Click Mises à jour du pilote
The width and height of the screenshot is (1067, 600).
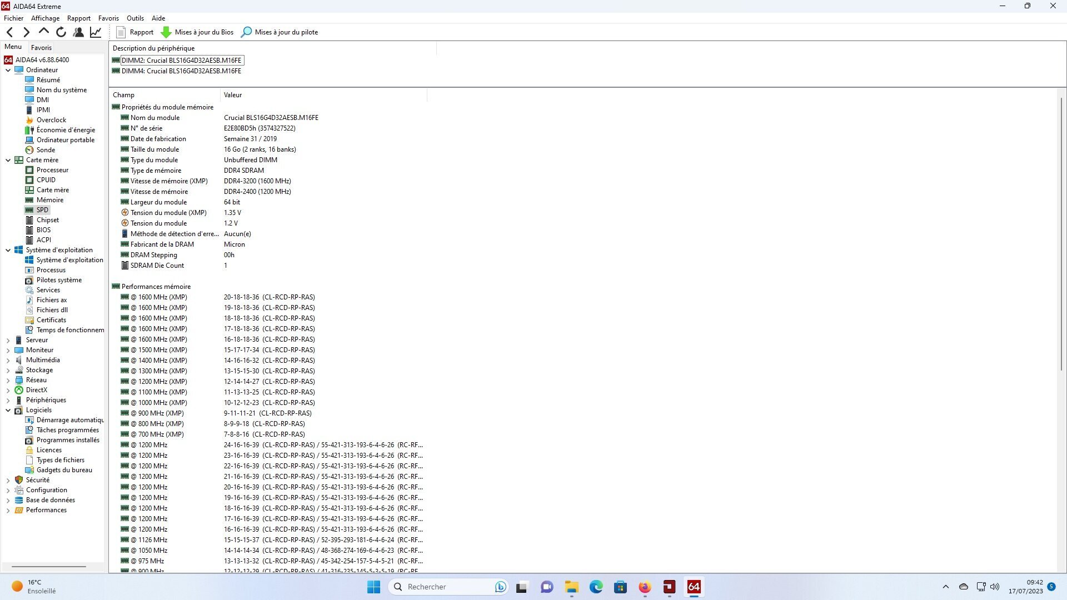point(280,32)
